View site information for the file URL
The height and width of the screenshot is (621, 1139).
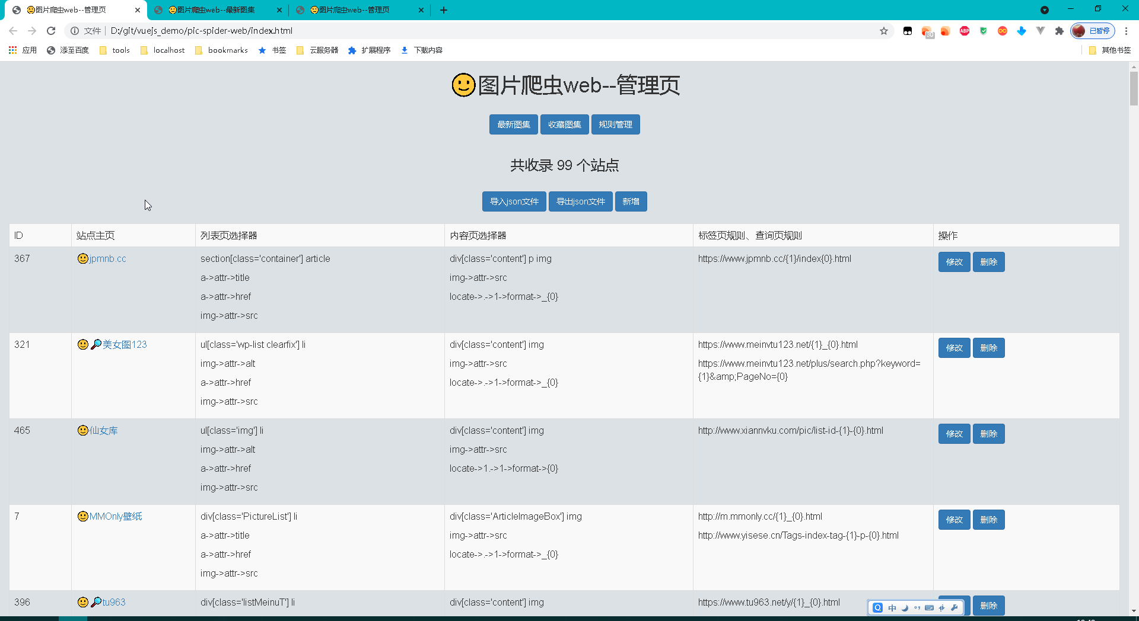point(75,31)
